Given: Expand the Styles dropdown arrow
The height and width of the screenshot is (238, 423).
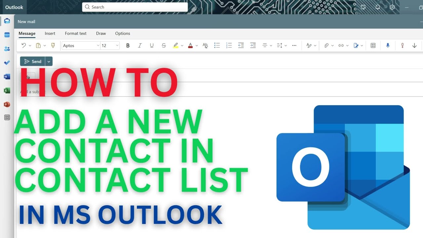Looking at the screenshot, I should 315,46.
